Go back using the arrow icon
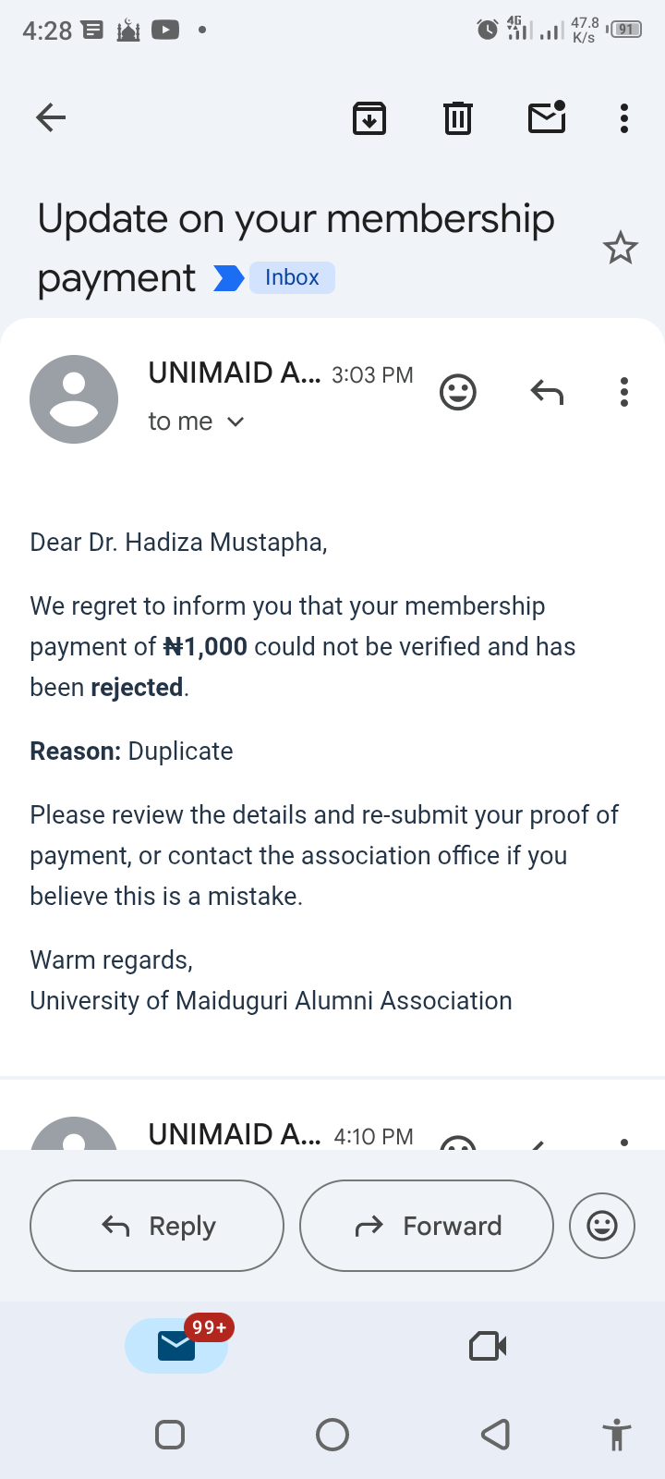Viewport: 665px width, 1479px height. click(x=51, y=117)
